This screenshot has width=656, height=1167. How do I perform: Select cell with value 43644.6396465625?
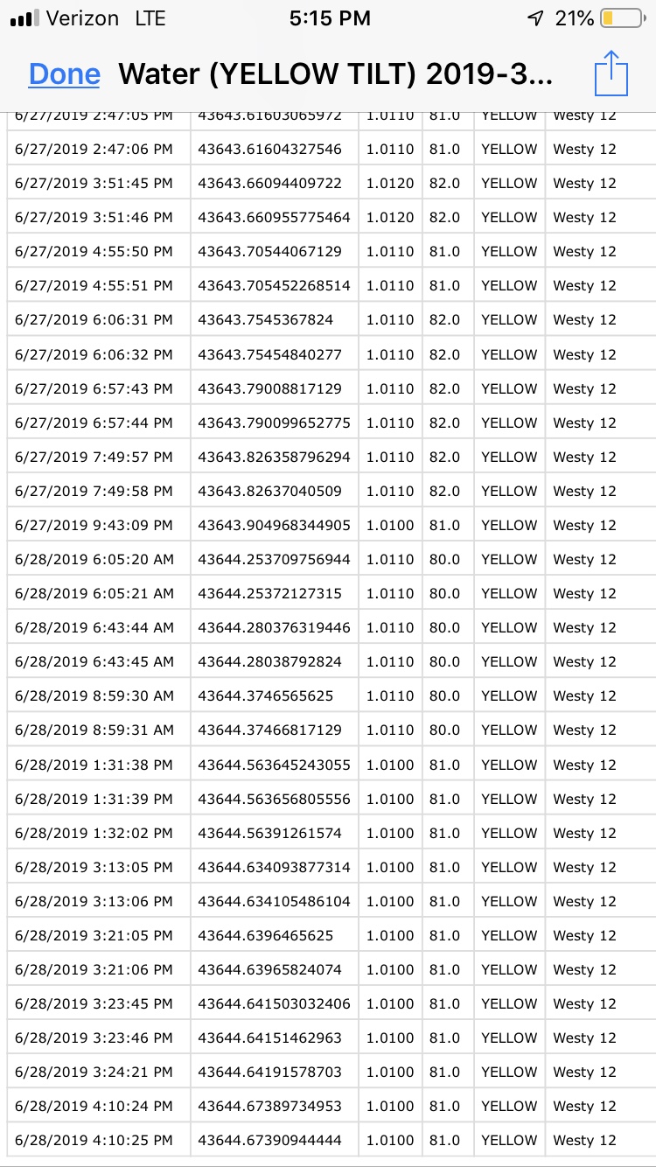point(275,936)
